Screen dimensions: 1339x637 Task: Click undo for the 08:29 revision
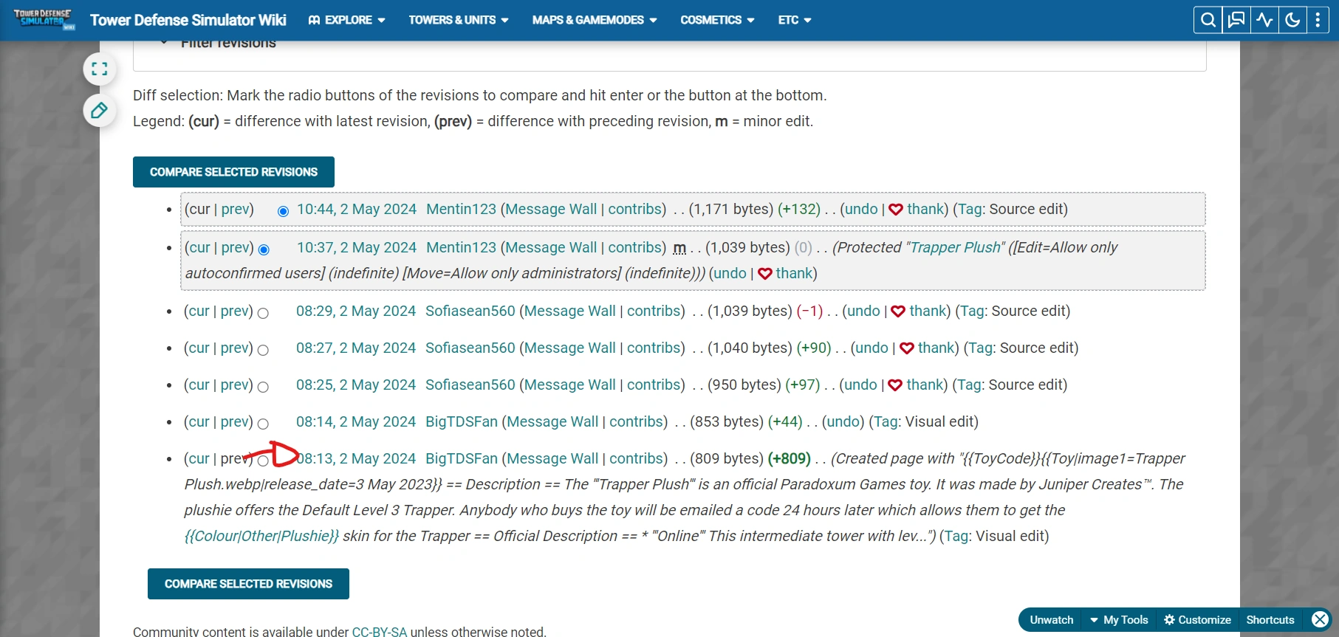click(x=863, y=311)
